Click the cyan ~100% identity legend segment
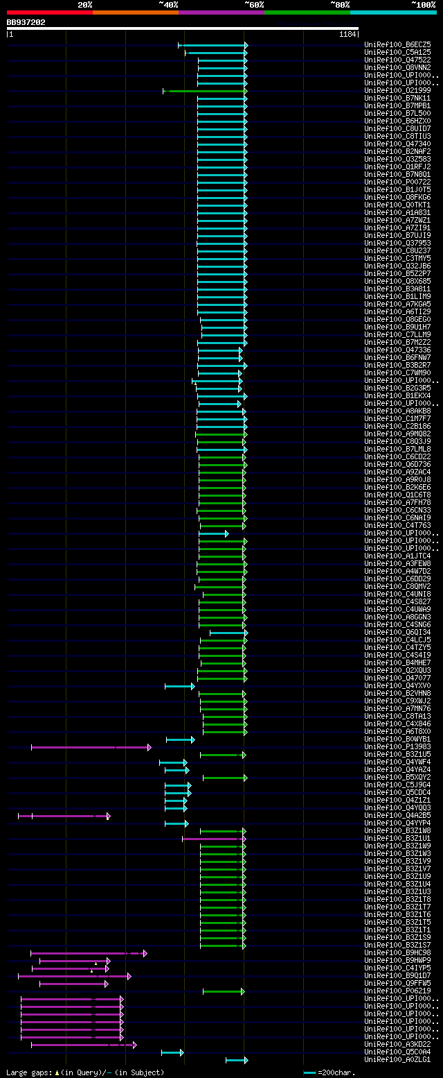The image size is (443, 1078). (x=393, y=12)
